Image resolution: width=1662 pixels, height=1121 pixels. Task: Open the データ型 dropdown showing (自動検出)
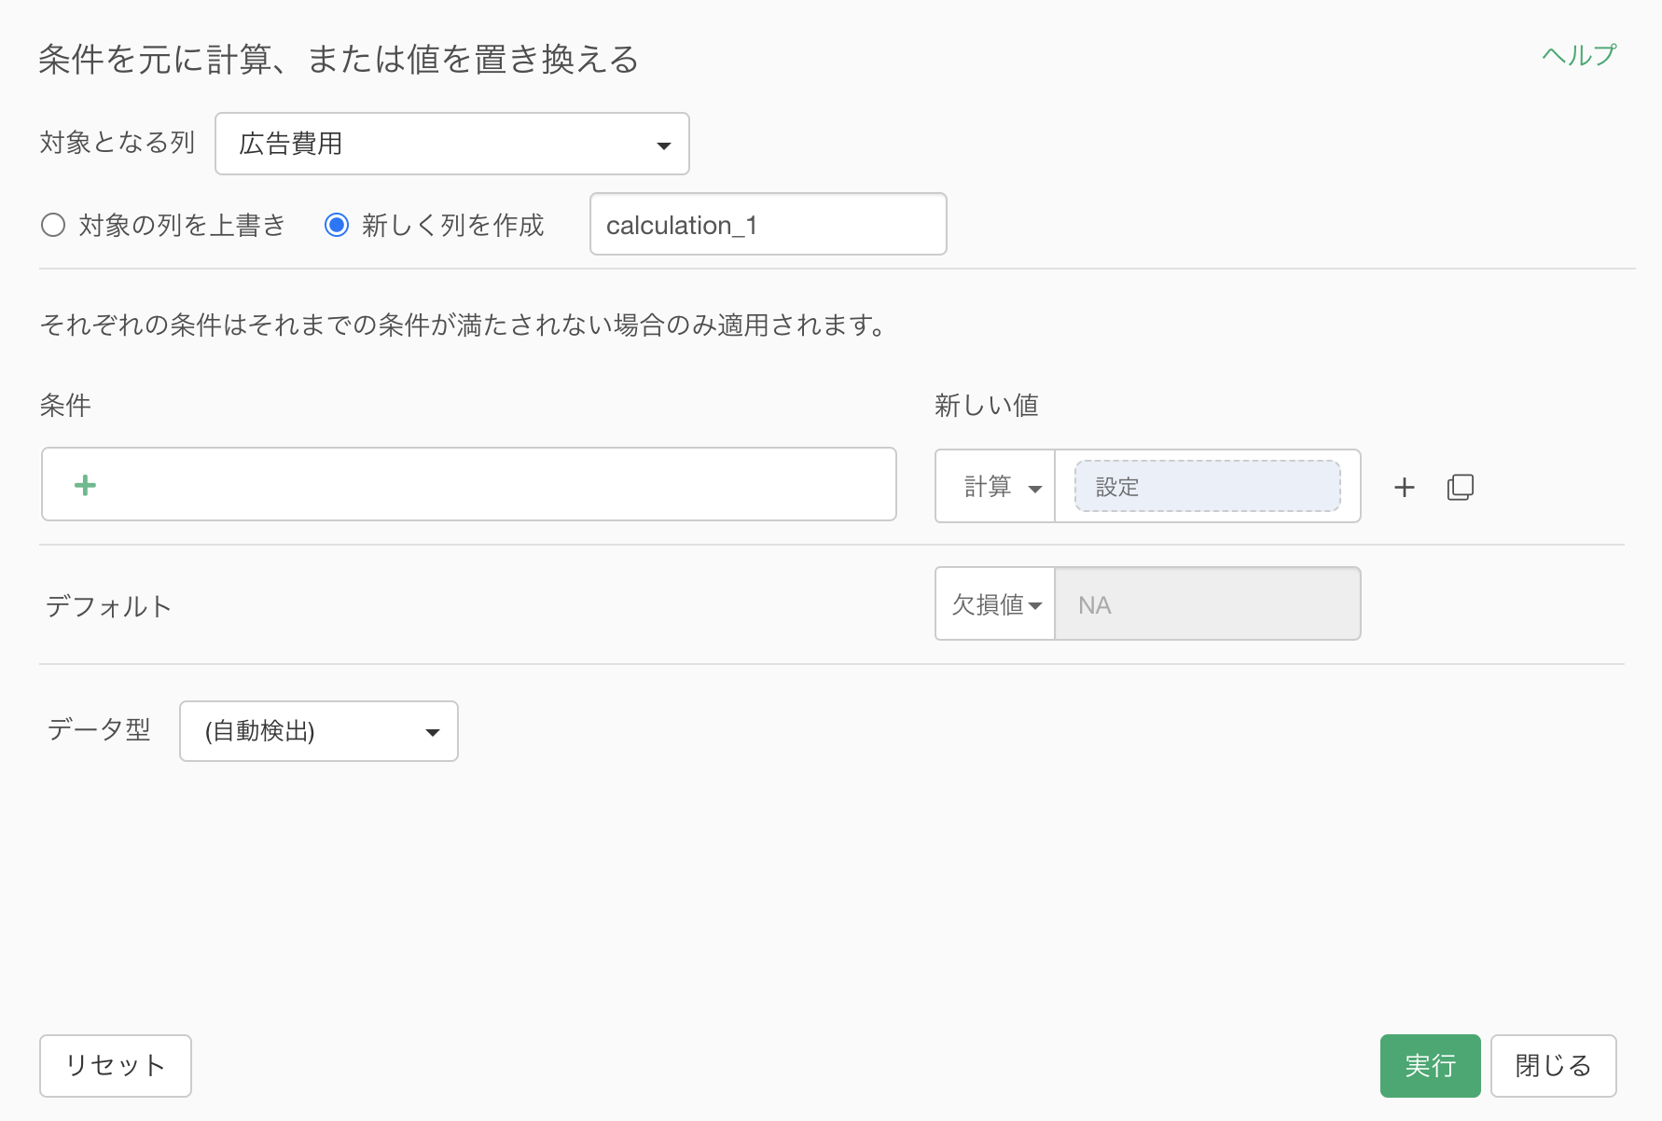tap(319, 731)
